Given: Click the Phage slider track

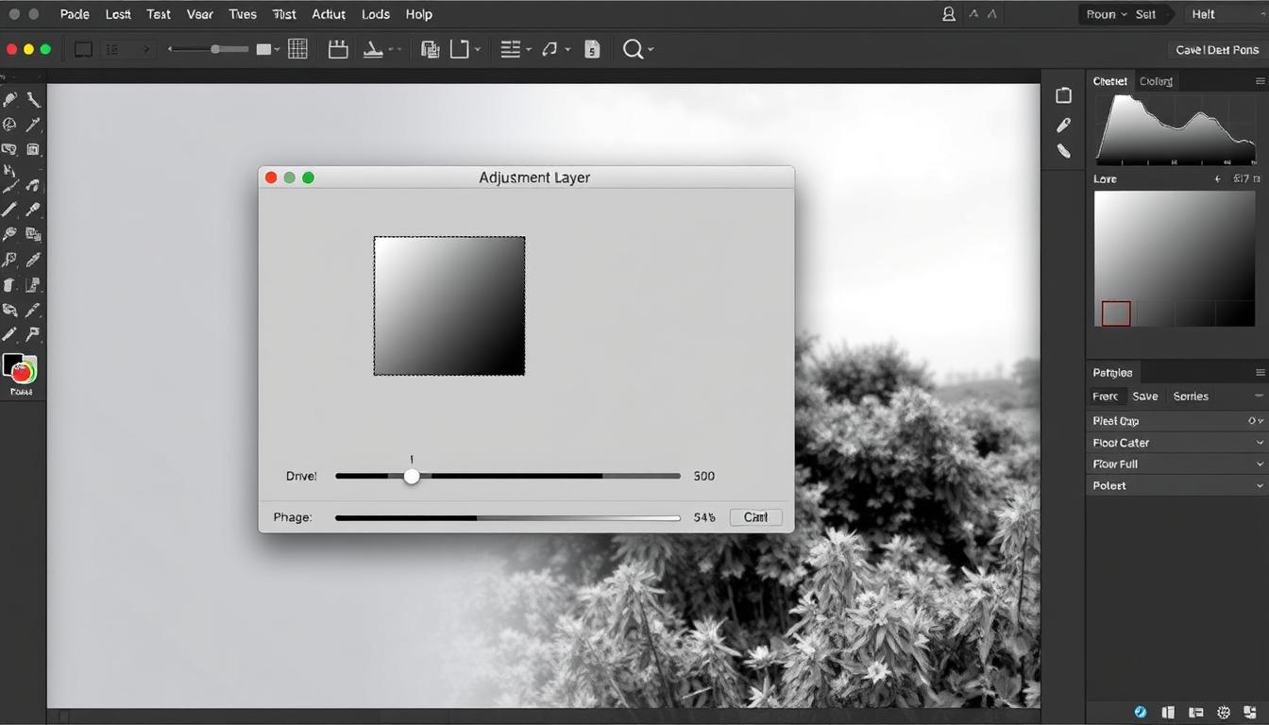Looking at the screenshot, I should (508, 517).
